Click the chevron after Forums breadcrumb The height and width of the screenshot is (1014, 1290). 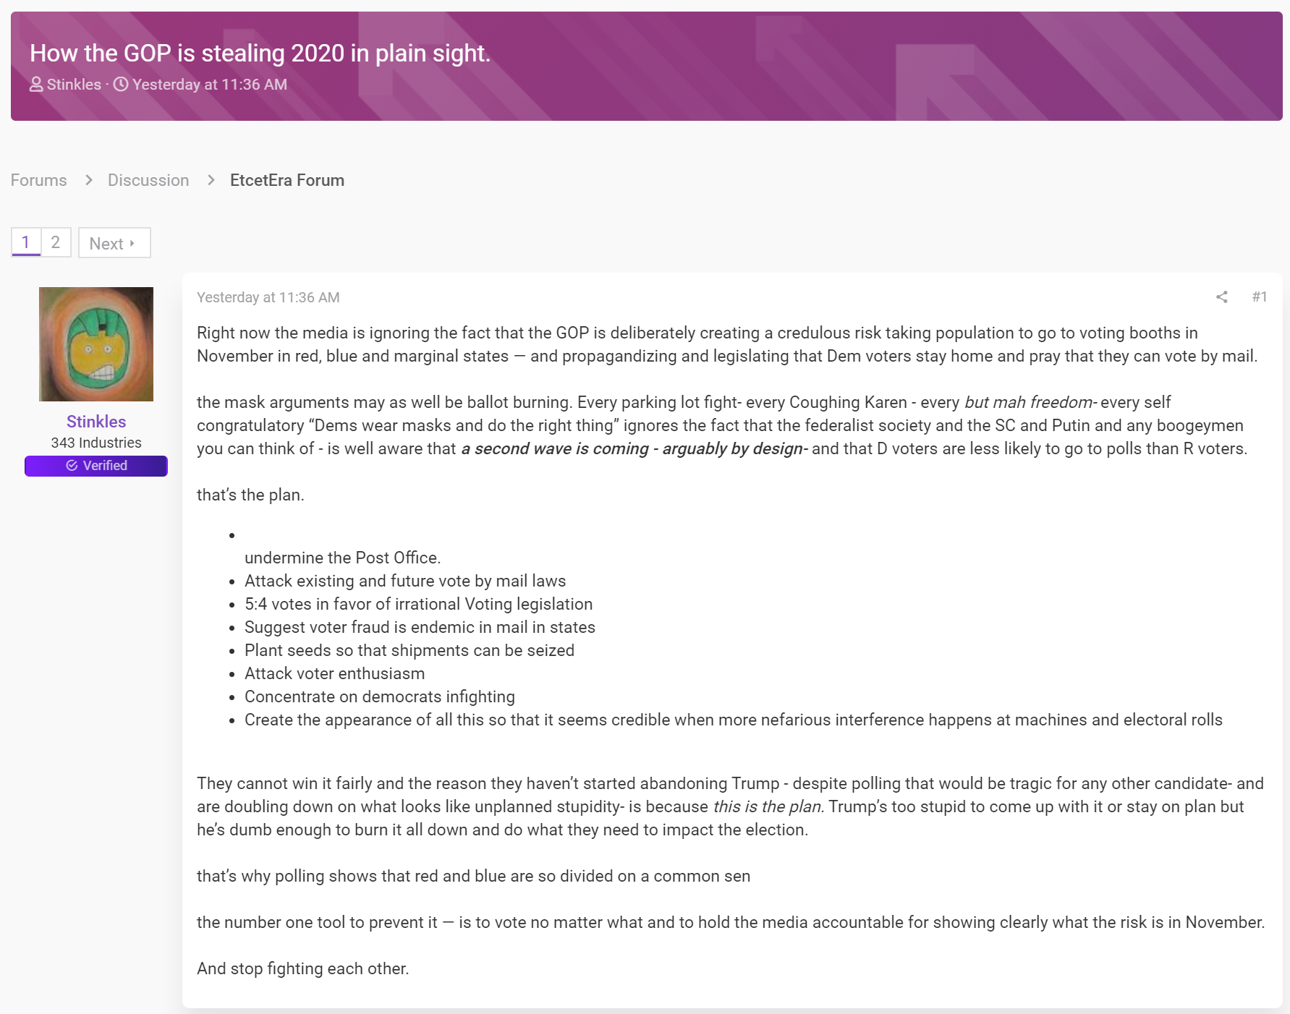coord(89,180)
